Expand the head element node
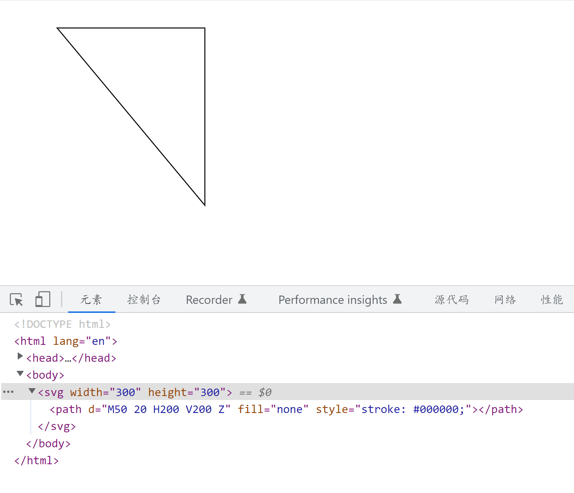The height and width of the screenshot is (493, 574). 20,356
